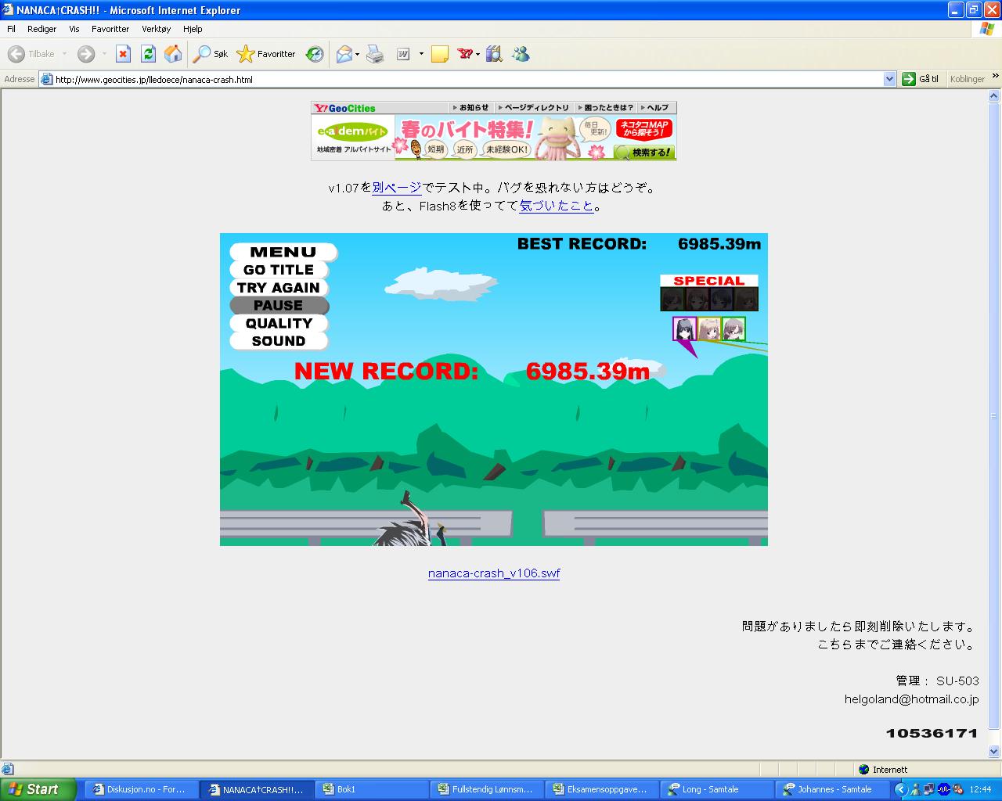
Task: Open the Vis menu
Action: pyautogui.click(x=74, y=29)
